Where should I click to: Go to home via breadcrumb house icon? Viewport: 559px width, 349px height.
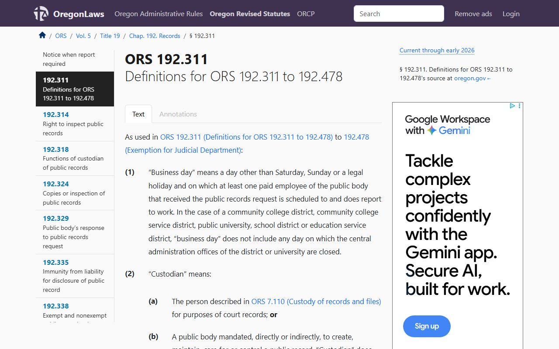pos(42,35)
